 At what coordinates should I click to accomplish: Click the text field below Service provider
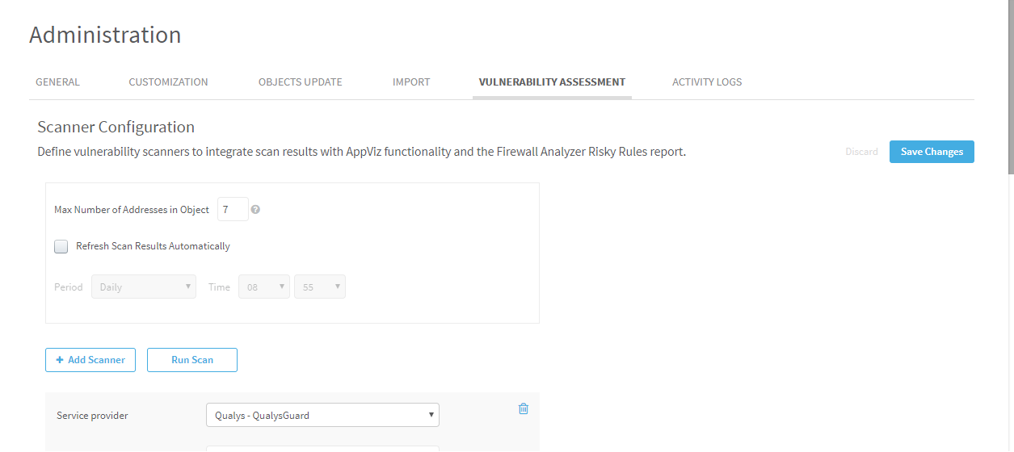point(322,448)
